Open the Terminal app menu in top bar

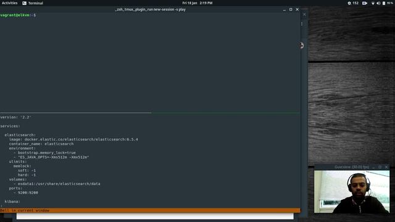(x=33, y=3)
